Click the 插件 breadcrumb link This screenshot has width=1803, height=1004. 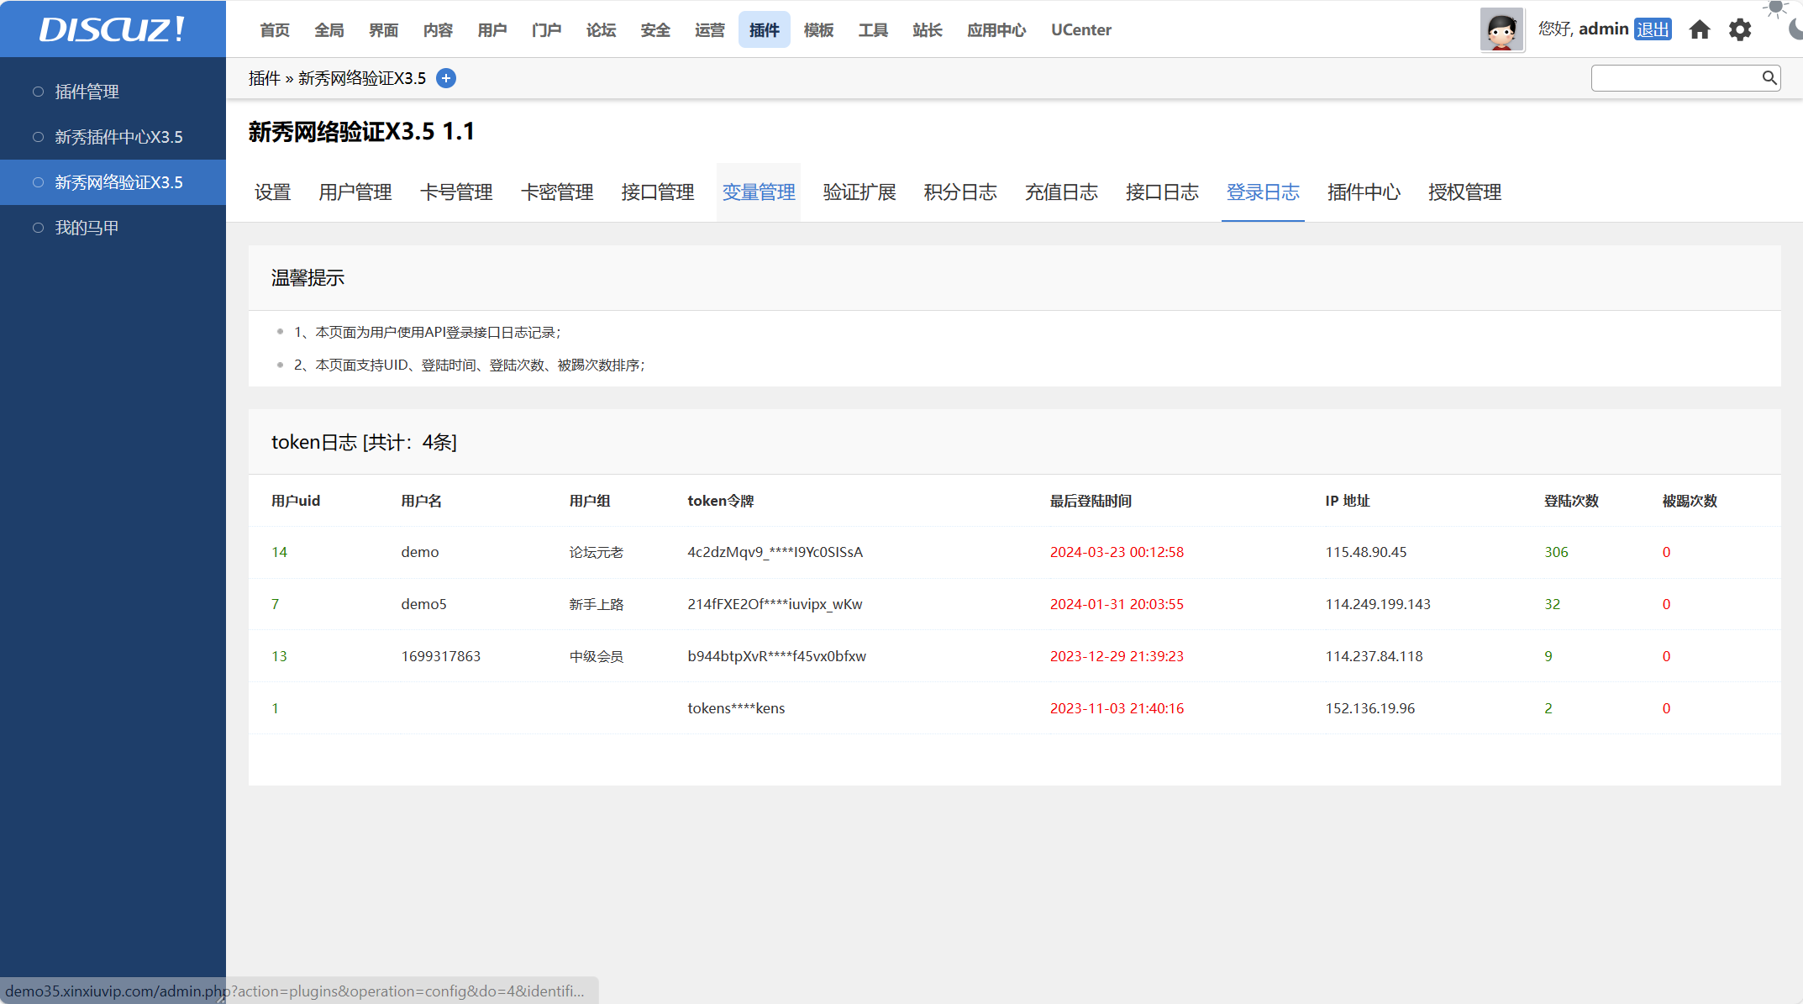pos(264,78)
